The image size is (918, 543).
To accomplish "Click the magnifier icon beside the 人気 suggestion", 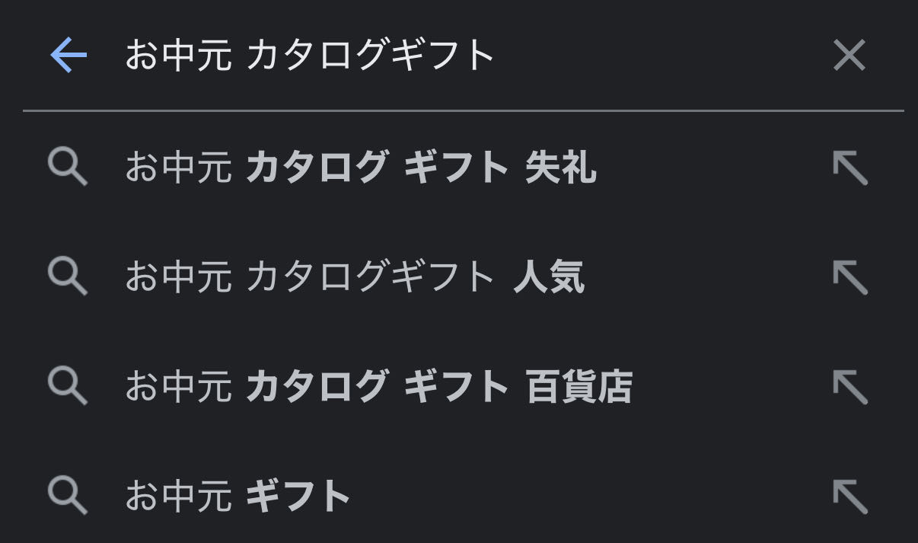I will pos(68,276).
